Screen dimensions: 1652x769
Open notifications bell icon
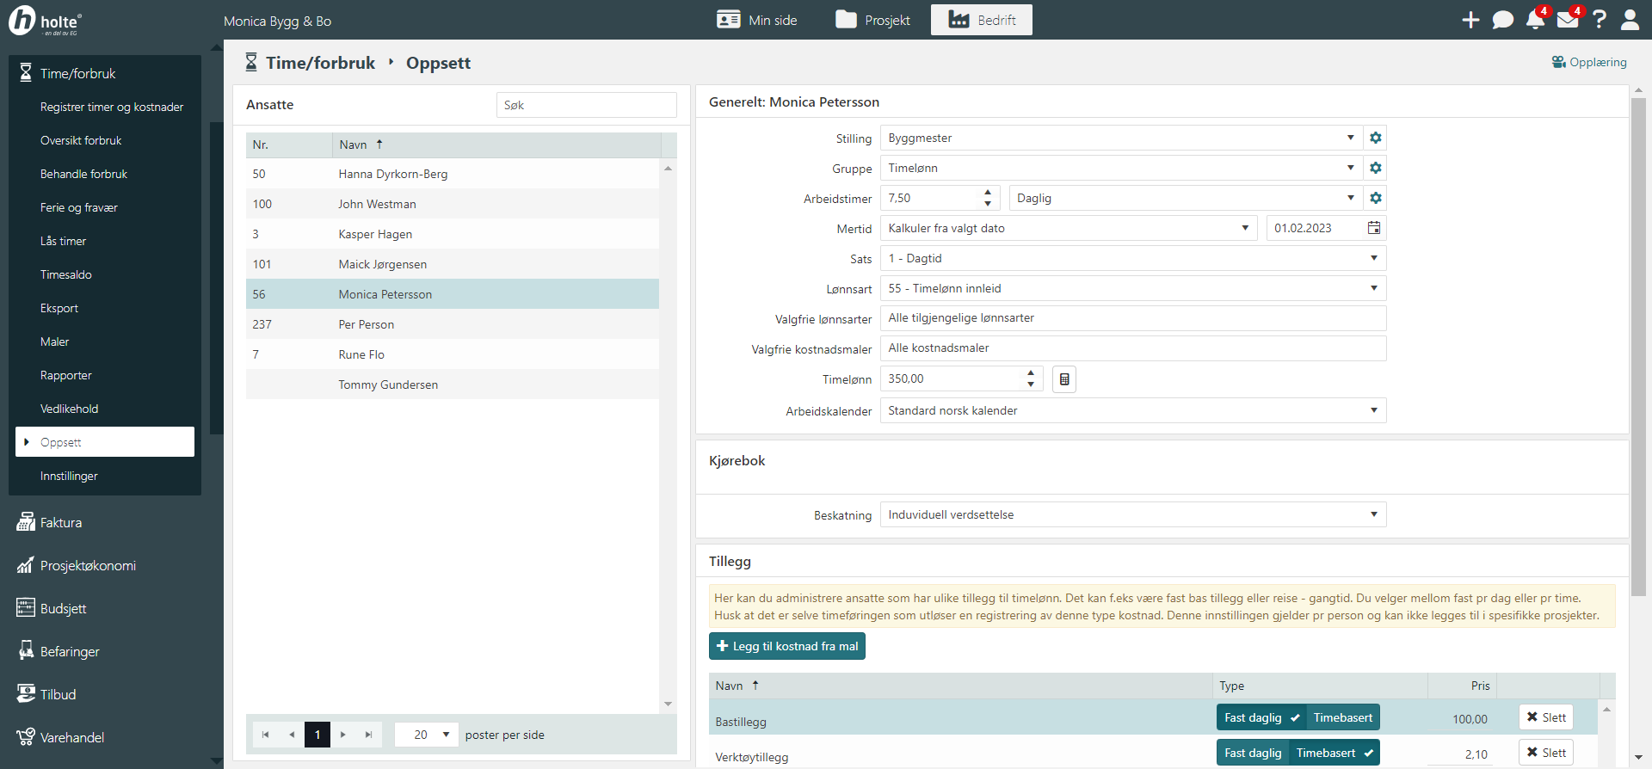click(x=1535, y=20)
